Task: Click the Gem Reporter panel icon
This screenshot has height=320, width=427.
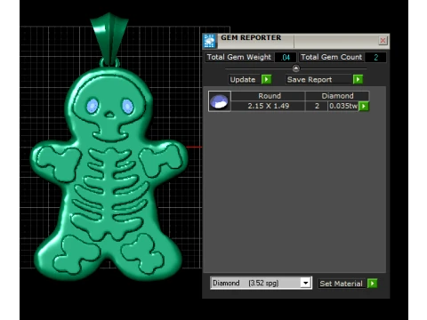Action: coord(210,41)
